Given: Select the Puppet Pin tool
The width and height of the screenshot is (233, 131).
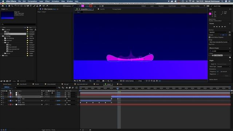Looking at the screenshot, I should point(47,6).
